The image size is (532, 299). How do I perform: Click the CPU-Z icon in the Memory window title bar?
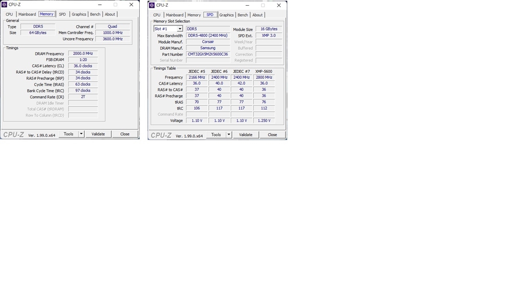point(5,5)
